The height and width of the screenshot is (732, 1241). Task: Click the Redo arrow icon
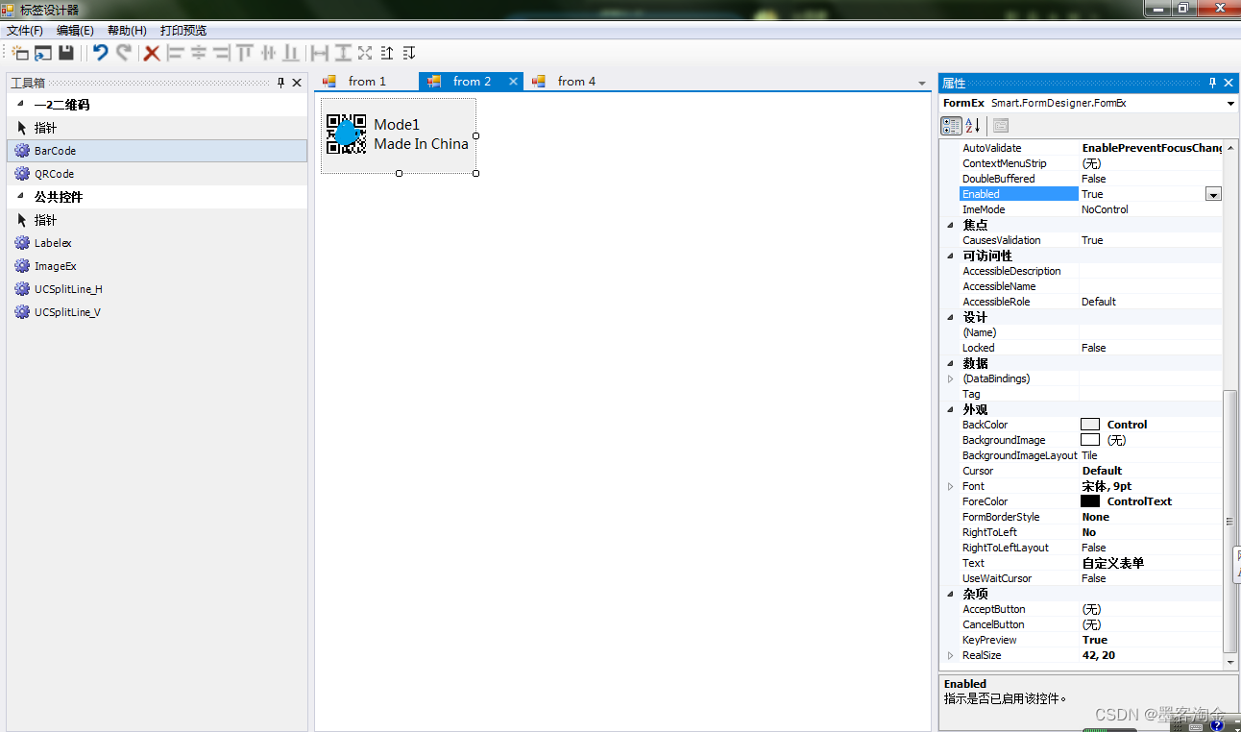124,53
